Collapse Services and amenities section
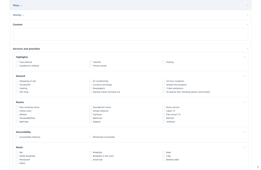Screen dimensions: 261x170 tap(247, 49)
